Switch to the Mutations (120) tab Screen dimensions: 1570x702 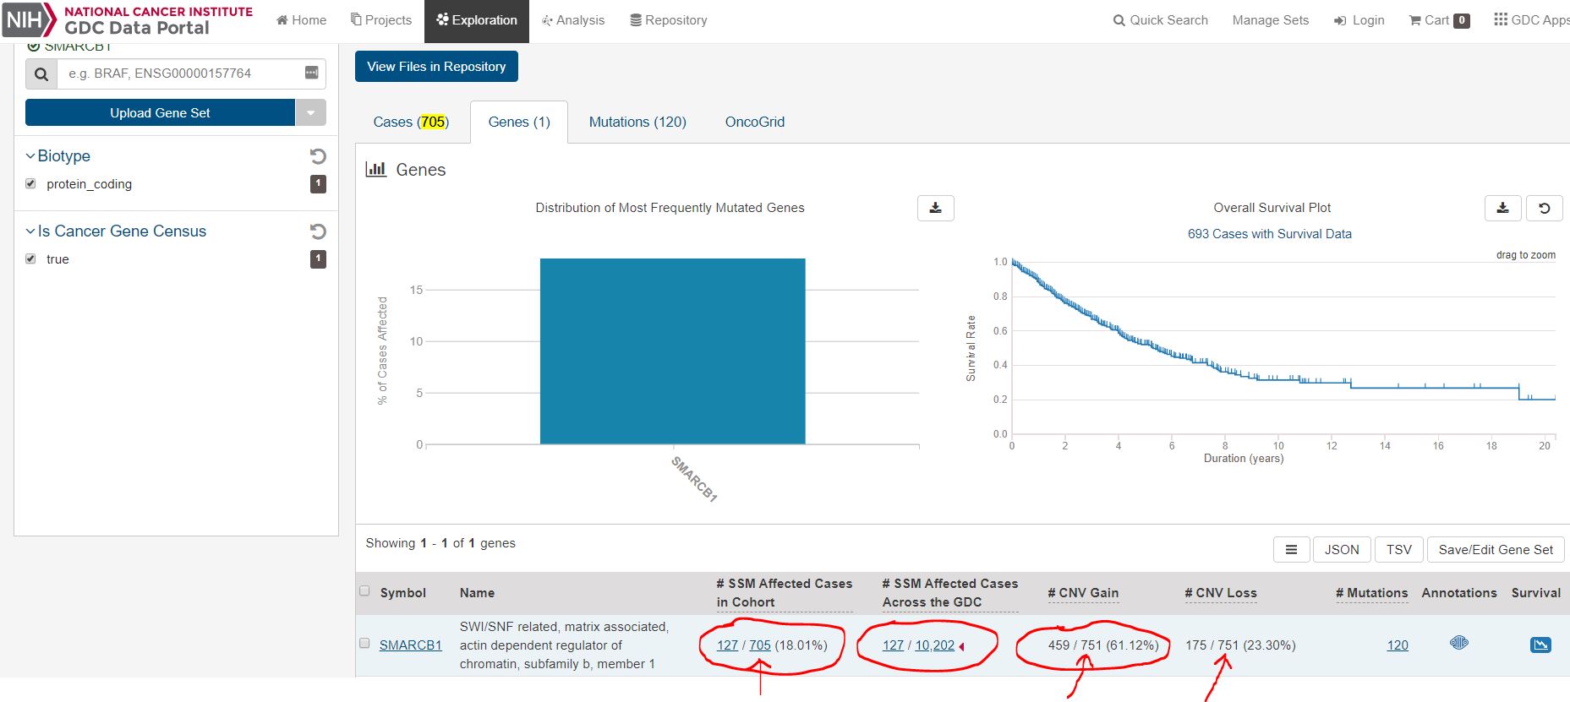click(x=637, y=122)
